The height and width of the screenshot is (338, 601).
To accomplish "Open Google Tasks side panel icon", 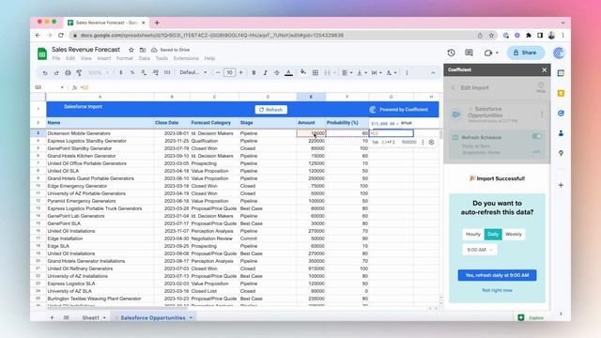I will [561, 113].
